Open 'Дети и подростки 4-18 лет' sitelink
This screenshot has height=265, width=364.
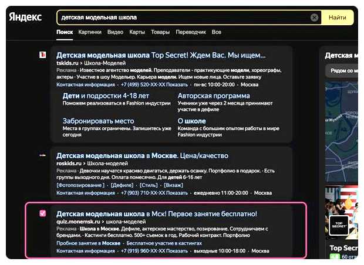pos(106,96)
